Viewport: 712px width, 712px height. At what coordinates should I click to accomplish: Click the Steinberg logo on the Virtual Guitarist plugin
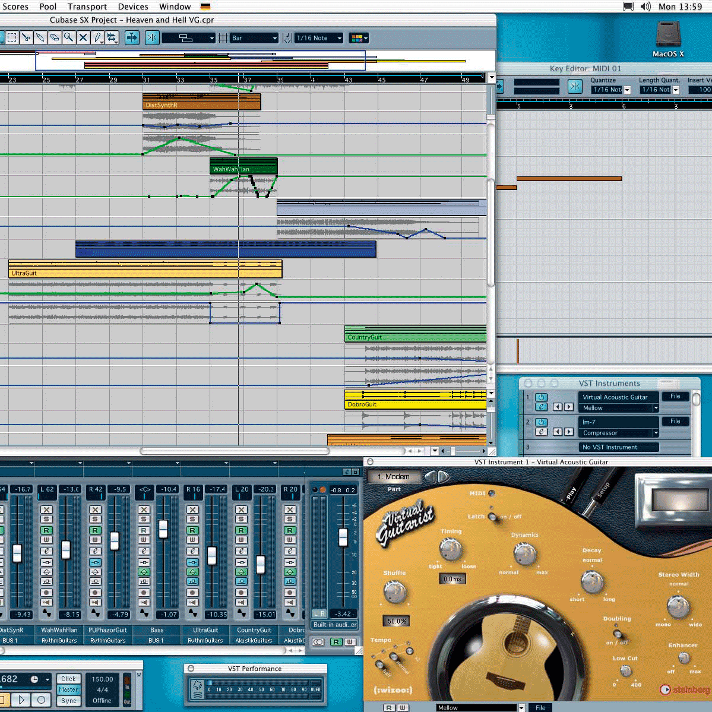pos(683,690)
